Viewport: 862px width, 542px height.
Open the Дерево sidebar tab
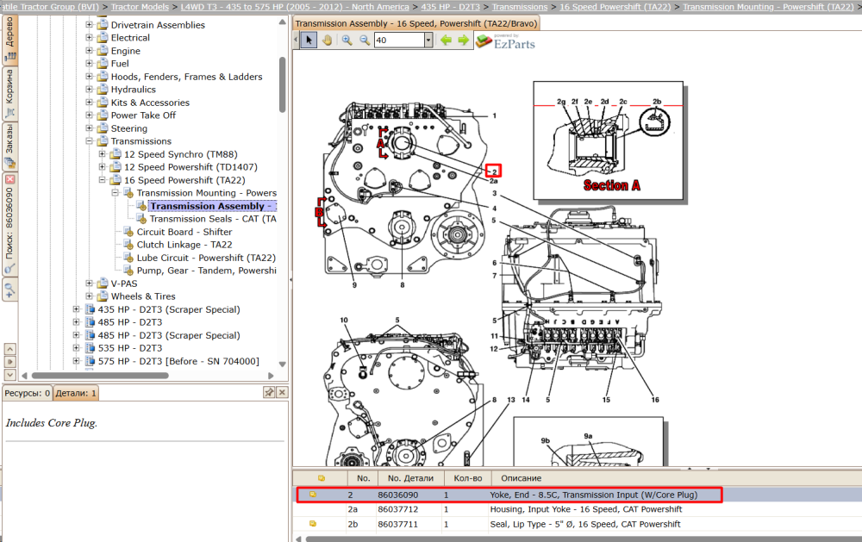point(9,39)
